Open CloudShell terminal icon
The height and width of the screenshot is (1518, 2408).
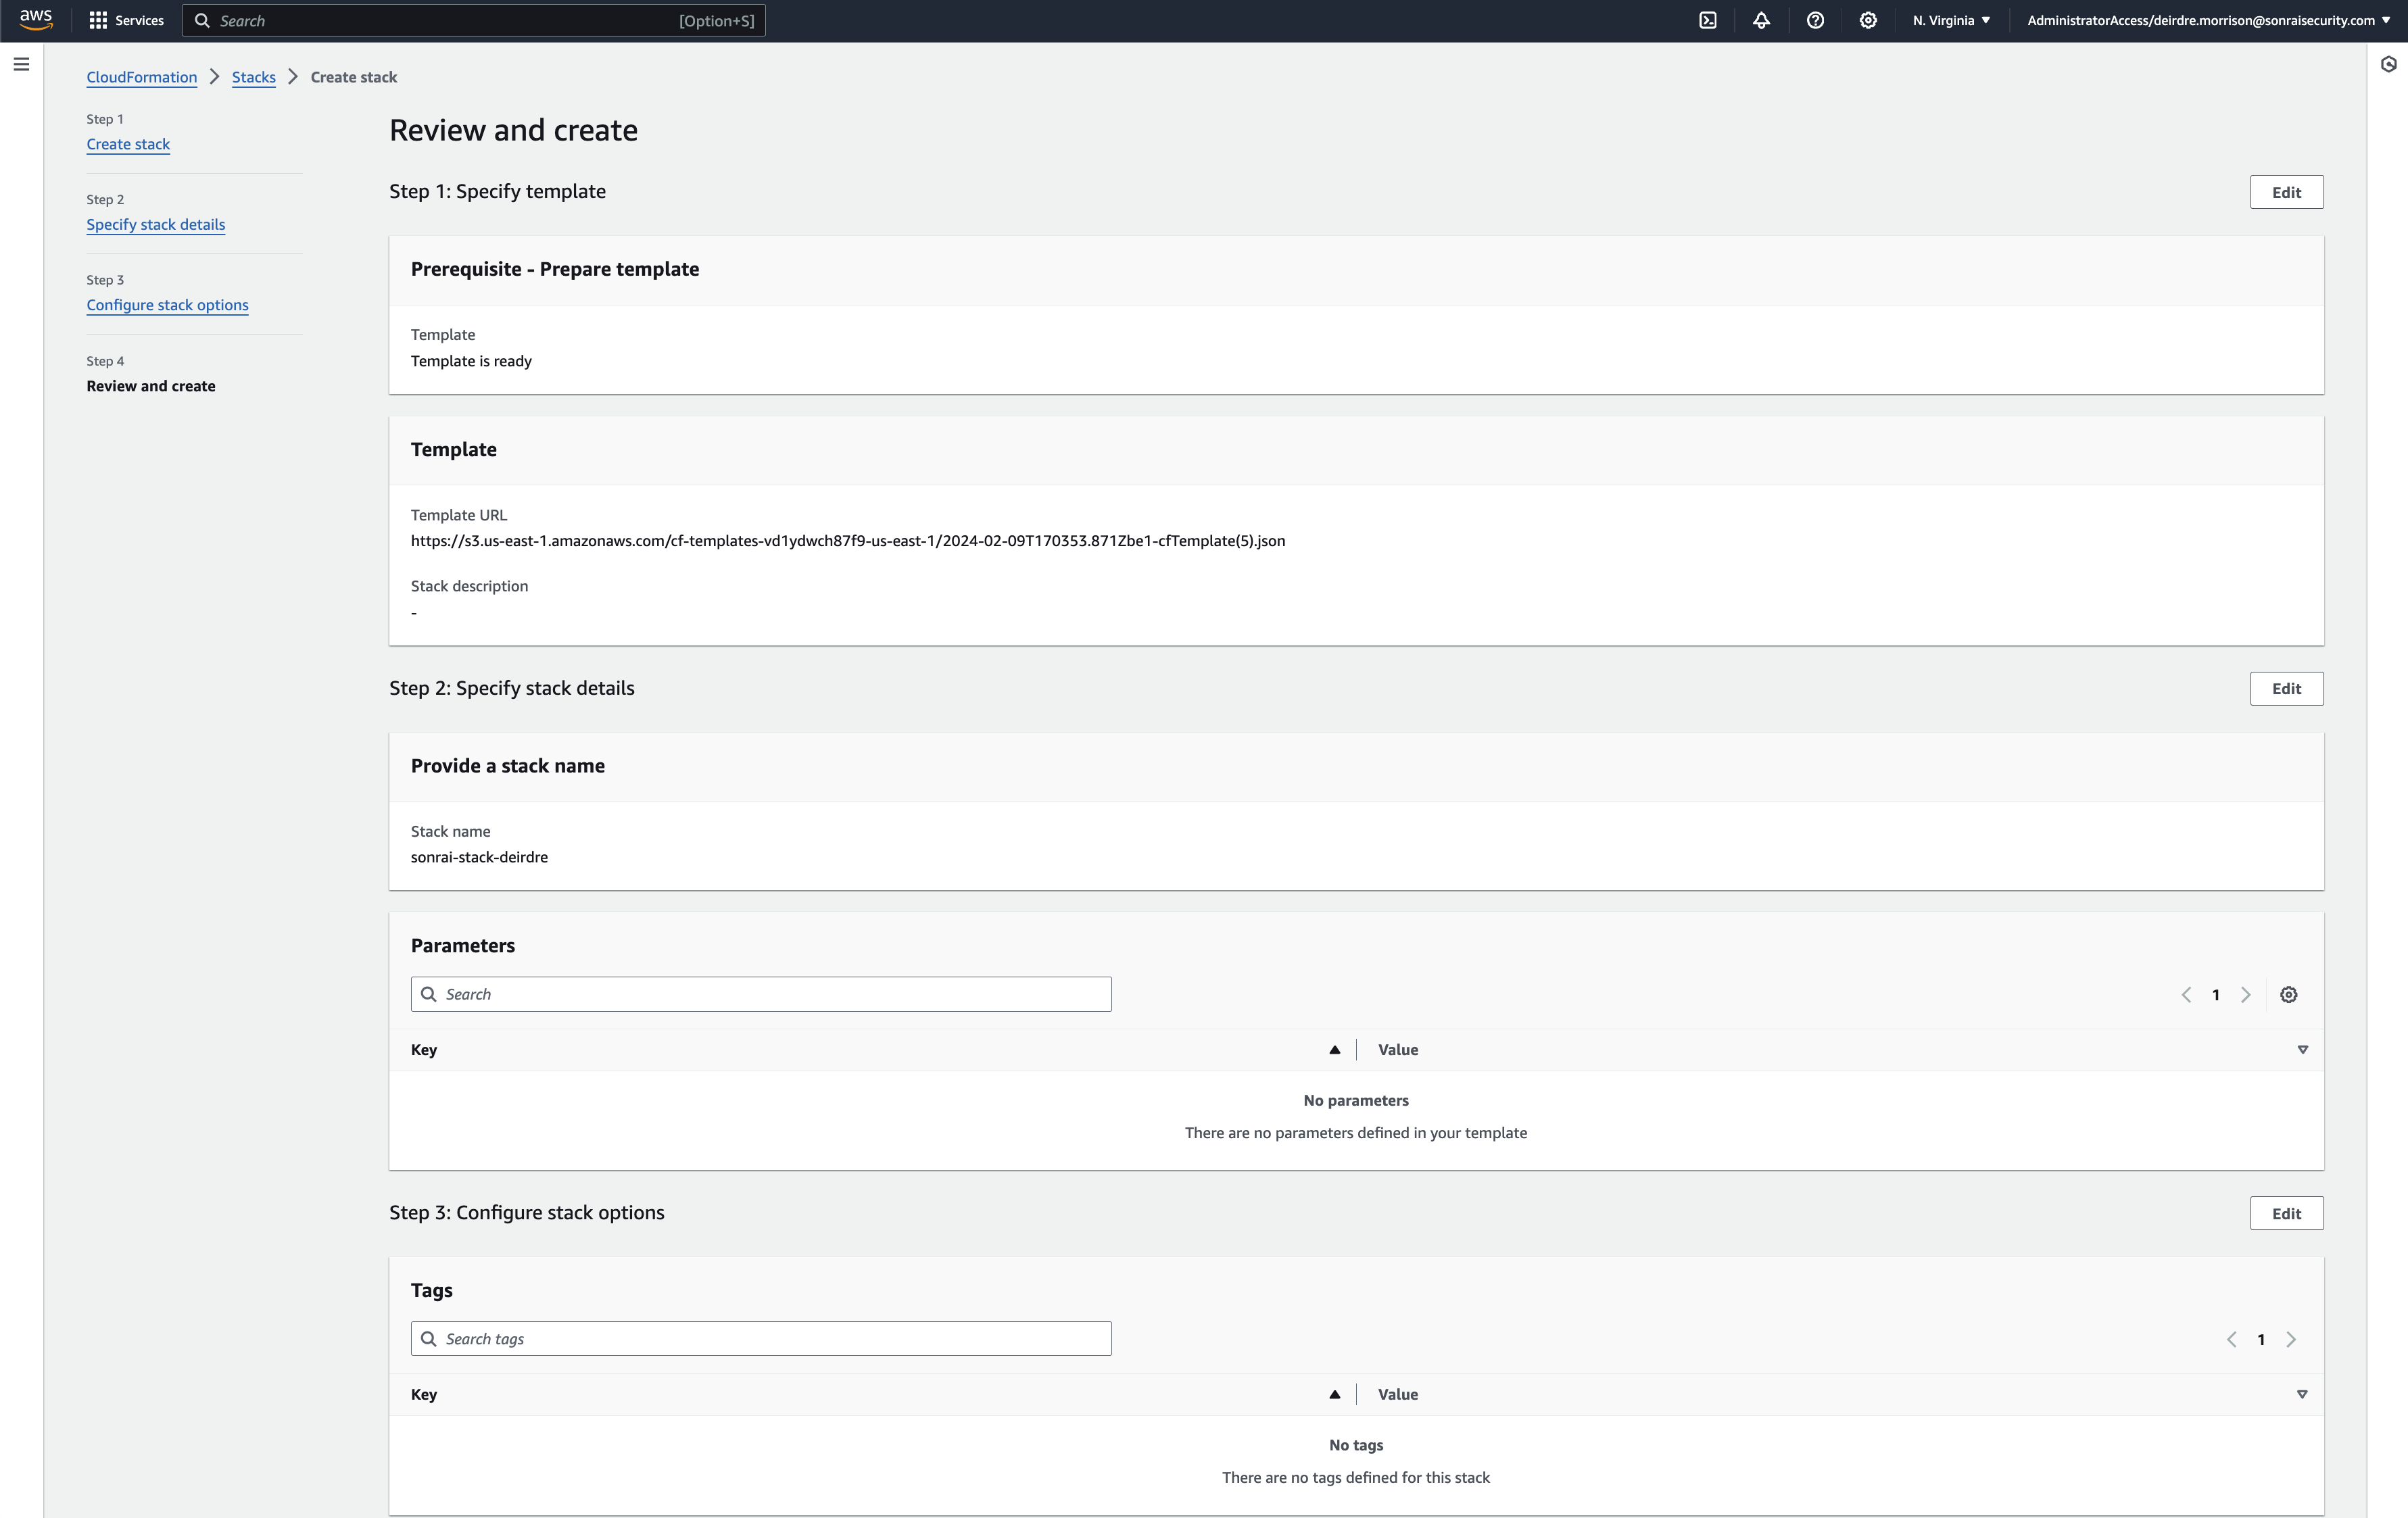(x=1708, y=20)
